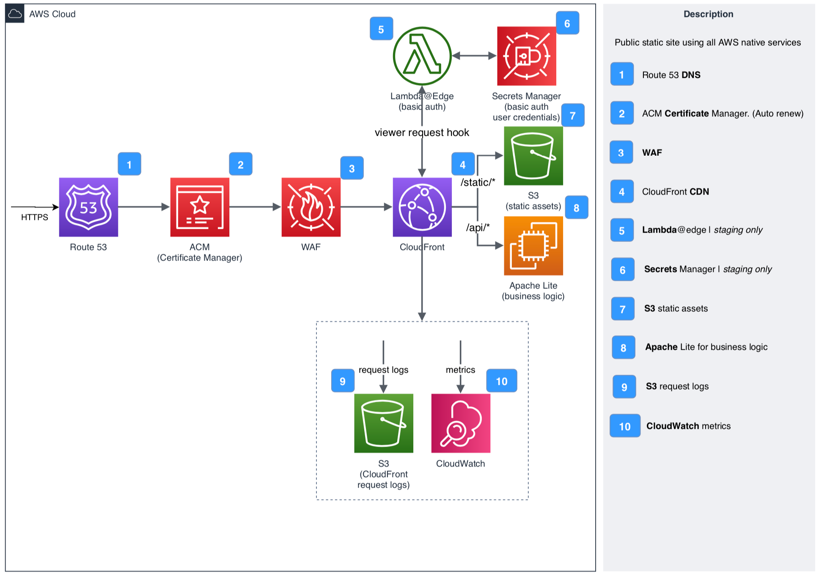Click the CloudWatch magnifier icon
Image resolution: width=819 pixels, height=576 pixels.
pos(460,423)
